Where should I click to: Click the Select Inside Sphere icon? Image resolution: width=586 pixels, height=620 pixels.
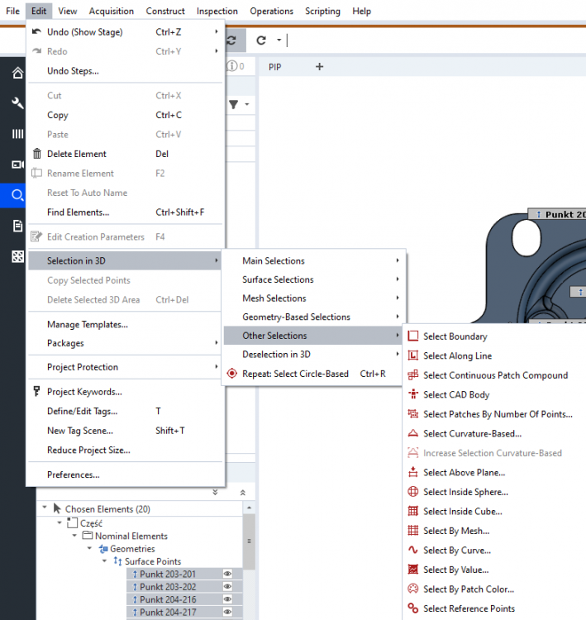[x=412, y=492]
